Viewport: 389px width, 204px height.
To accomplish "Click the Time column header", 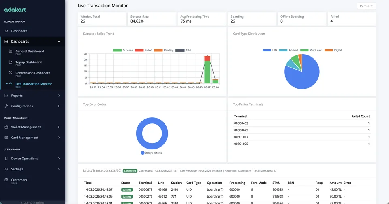I will tap(88, 183).
